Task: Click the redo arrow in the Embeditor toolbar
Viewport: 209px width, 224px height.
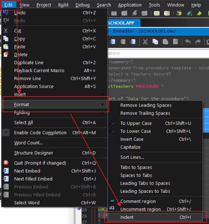Action: tap(198, 42)
